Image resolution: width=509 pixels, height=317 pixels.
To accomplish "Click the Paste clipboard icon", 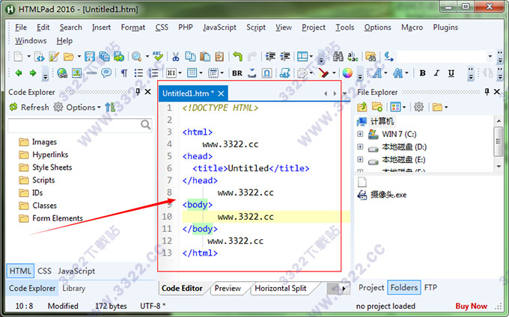I will pos(205,57).
